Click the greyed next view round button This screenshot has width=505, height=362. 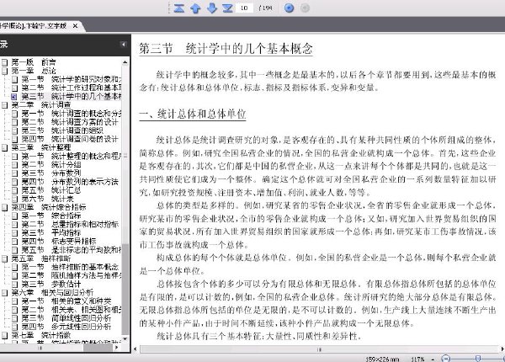305,8
